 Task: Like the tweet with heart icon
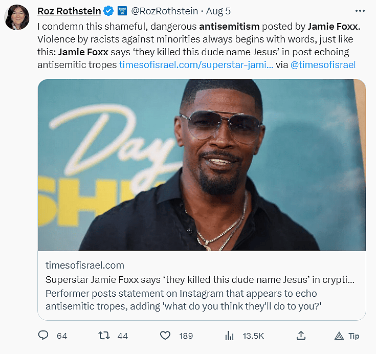click(165, 336)
